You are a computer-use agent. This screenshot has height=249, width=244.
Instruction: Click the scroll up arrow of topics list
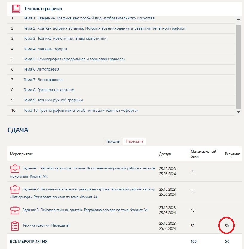pos(238,19)
